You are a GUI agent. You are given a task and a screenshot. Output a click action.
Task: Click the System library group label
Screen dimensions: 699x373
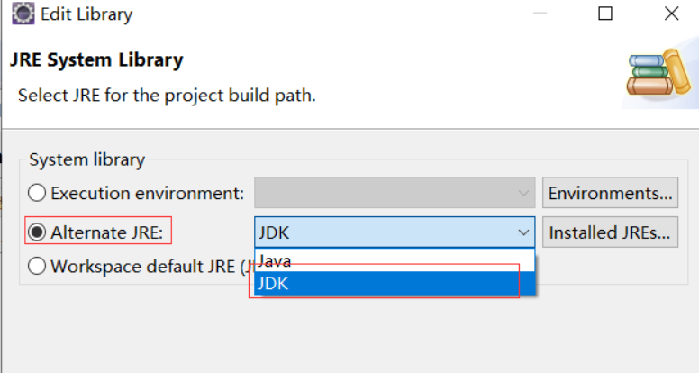[x=87, y=159]
